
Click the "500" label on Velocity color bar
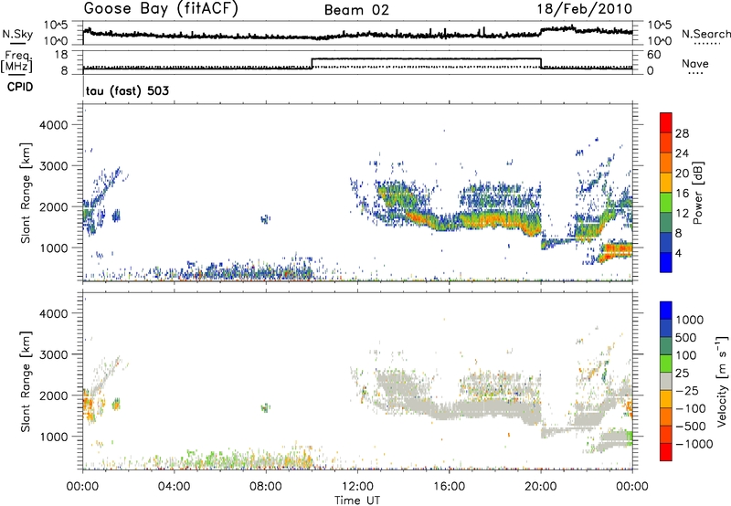click(686, 337)
